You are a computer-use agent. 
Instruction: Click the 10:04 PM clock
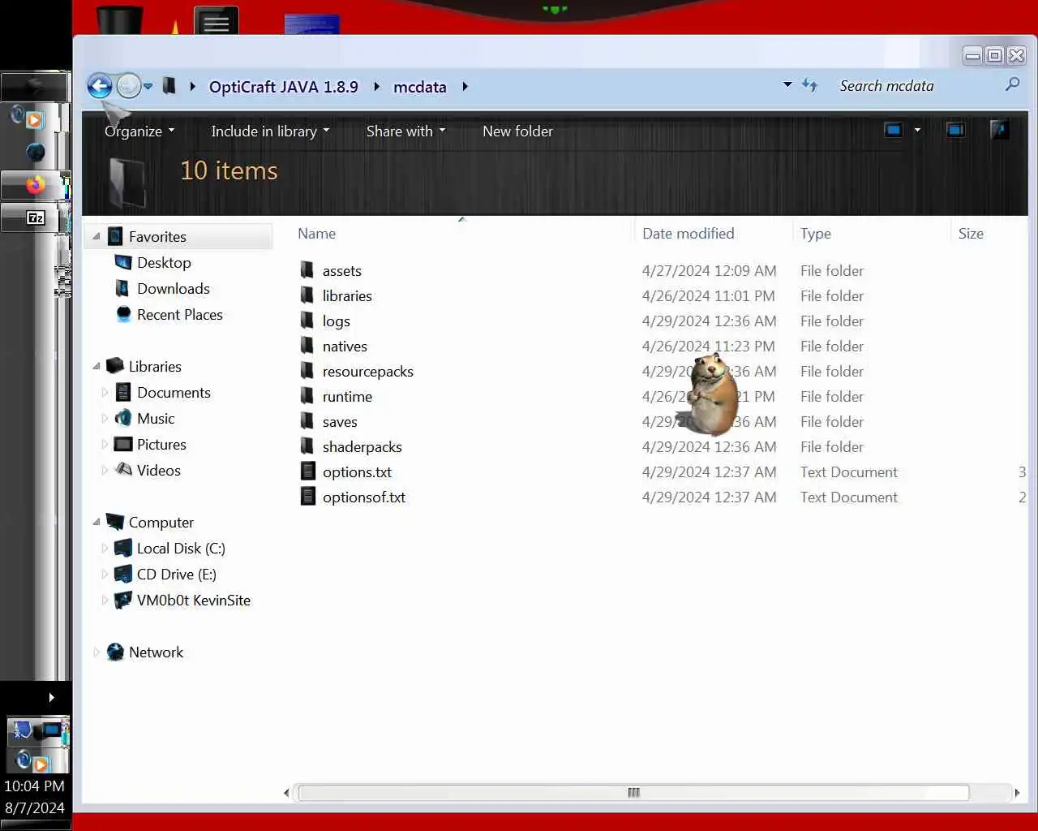34,786
